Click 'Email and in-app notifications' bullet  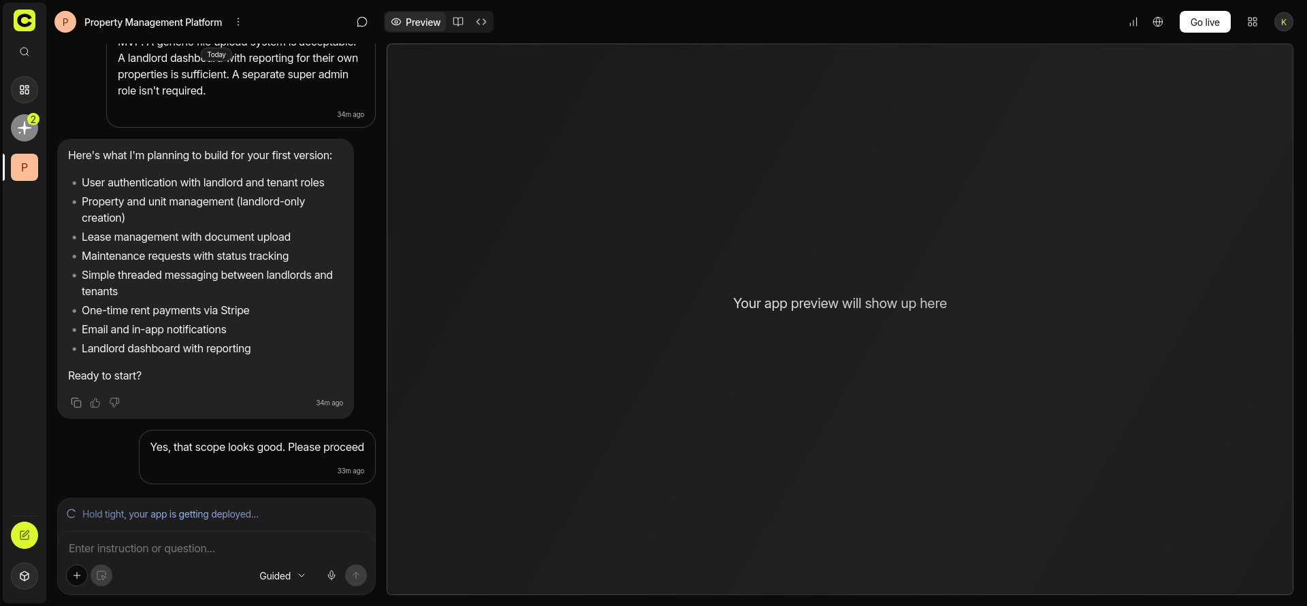pos(154,329)
